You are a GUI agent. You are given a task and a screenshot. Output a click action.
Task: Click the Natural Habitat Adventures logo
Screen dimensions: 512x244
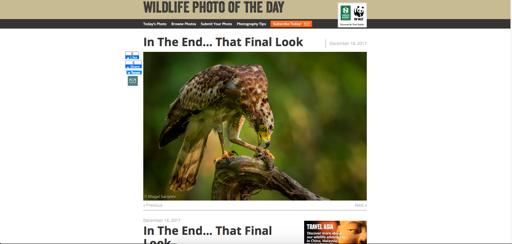pos(346,13)
